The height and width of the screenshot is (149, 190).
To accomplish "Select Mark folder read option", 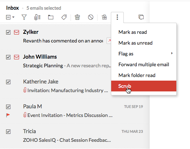I will [144, 75].
